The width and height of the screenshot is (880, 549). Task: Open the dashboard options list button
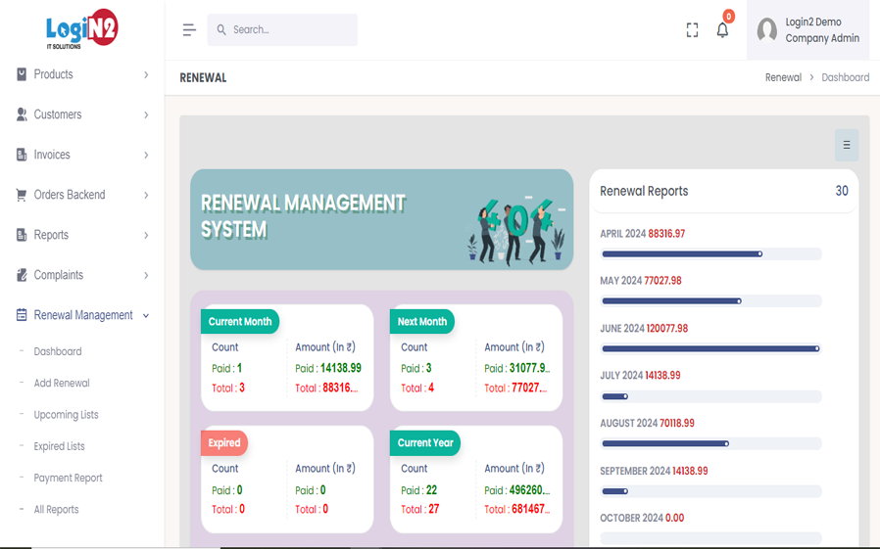[x=846, y=145]
